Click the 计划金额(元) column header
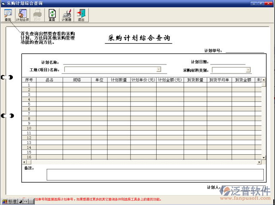This screenshot has height=205, width=275. (170, 80)
